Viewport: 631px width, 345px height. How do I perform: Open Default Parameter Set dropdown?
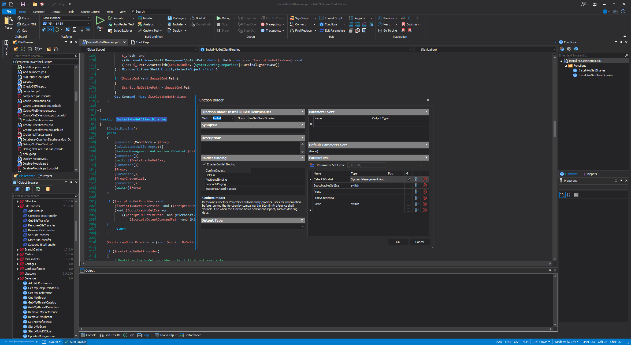(x=427, y=151)
